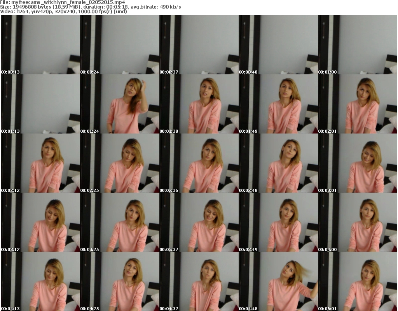The height and width of the screenshot is (311, 398).
Task: Click the avg.bitrate value 490 kb/s
Action: click(170, 7)
